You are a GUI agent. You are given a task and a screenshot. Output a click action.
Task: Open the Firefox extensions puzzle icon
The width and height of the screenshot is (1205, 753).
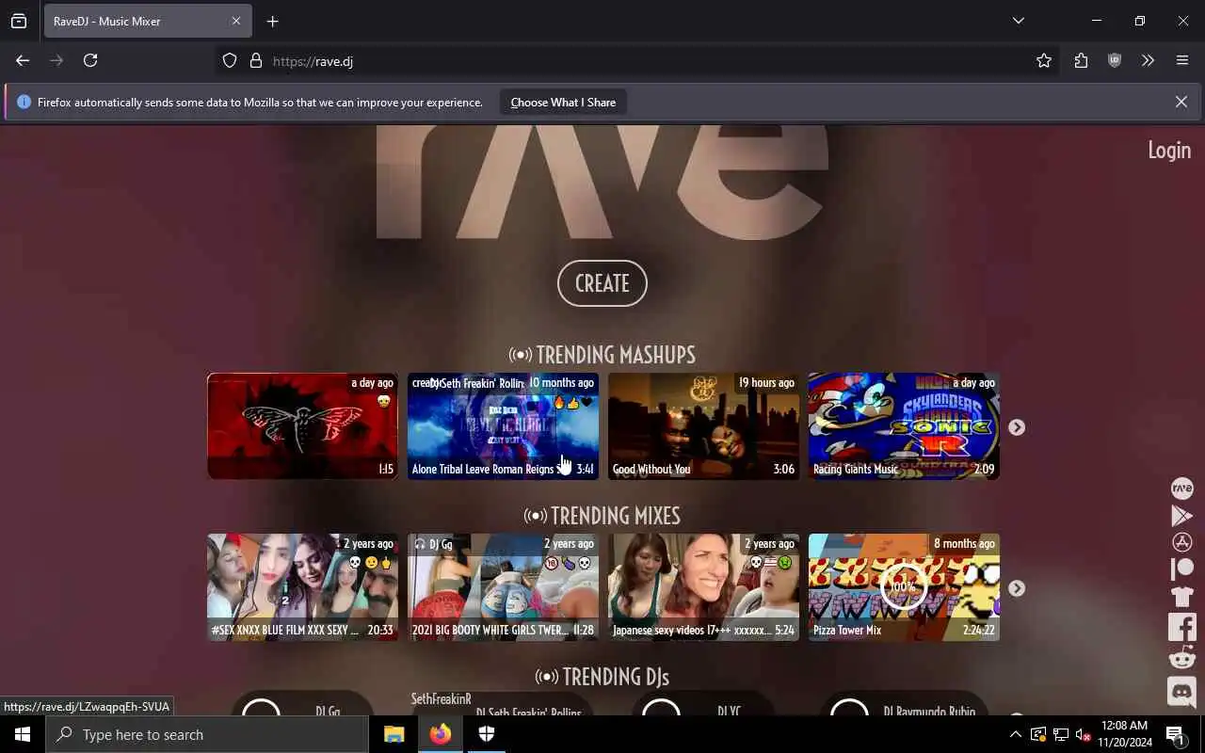click(1081, 60)
